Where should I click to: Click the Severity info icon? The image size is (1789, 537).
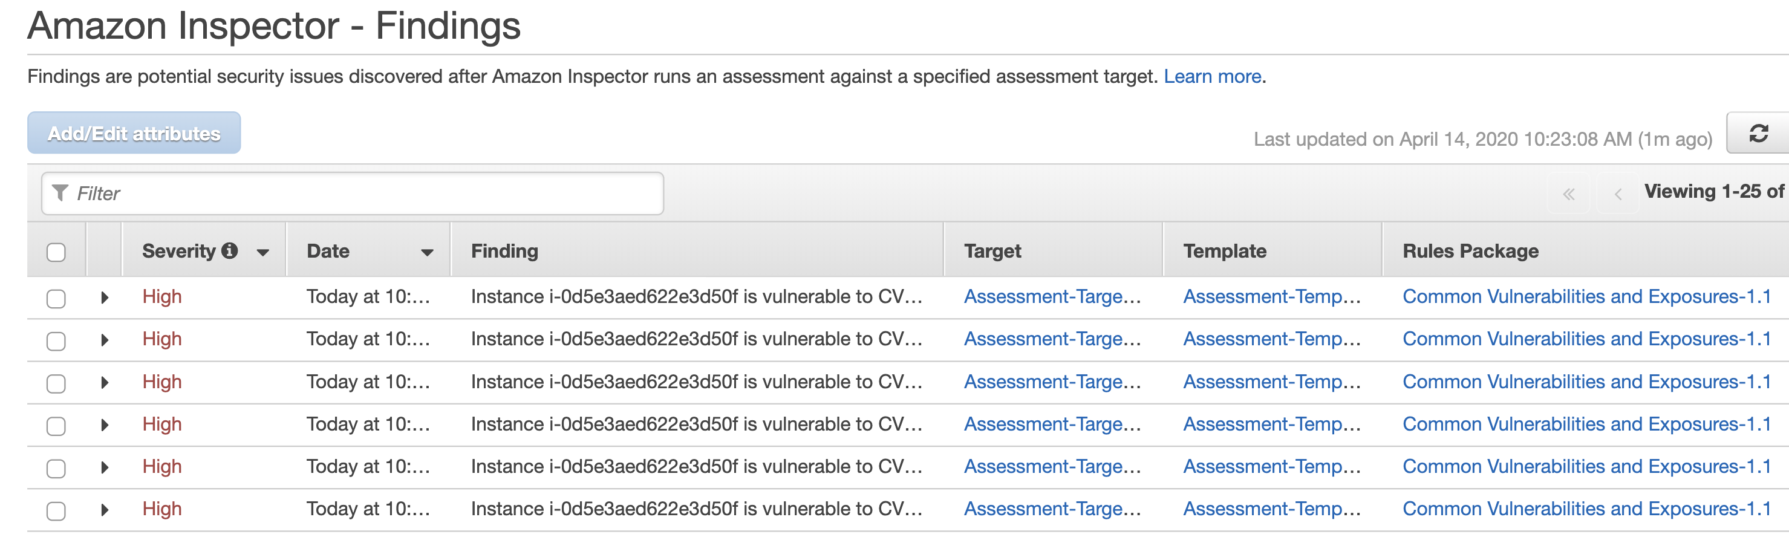230,251
